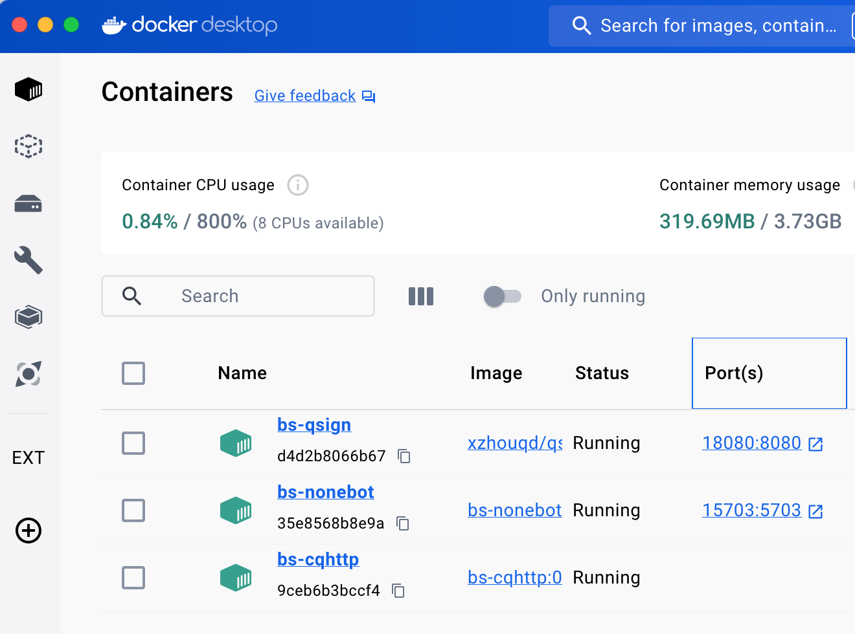Screen dimensions: 855x634
Task: Click the bs-cqhttp container icon
Action: 236,578
